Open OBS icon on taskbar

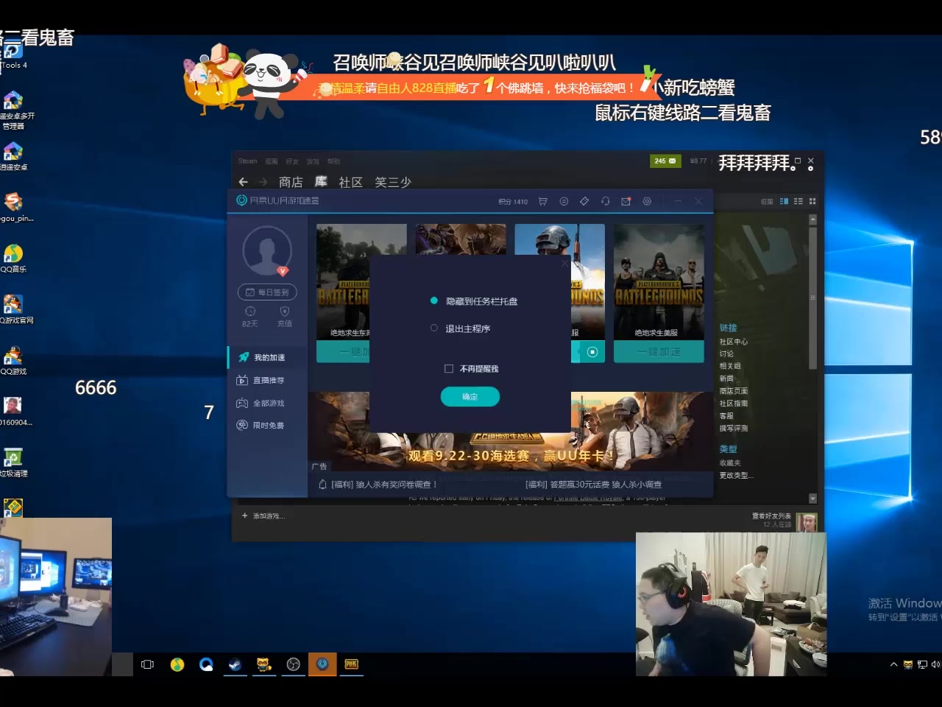click(293, 664)
